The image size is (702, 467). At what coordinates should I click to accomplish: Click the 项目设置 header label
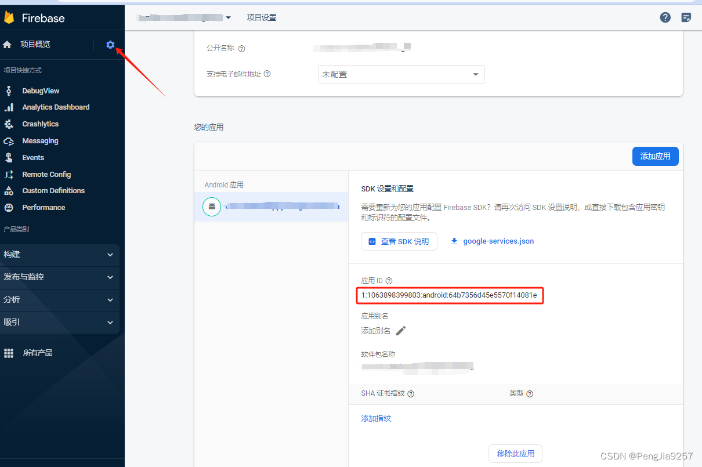pyautogui.click(x=262, y=17)
